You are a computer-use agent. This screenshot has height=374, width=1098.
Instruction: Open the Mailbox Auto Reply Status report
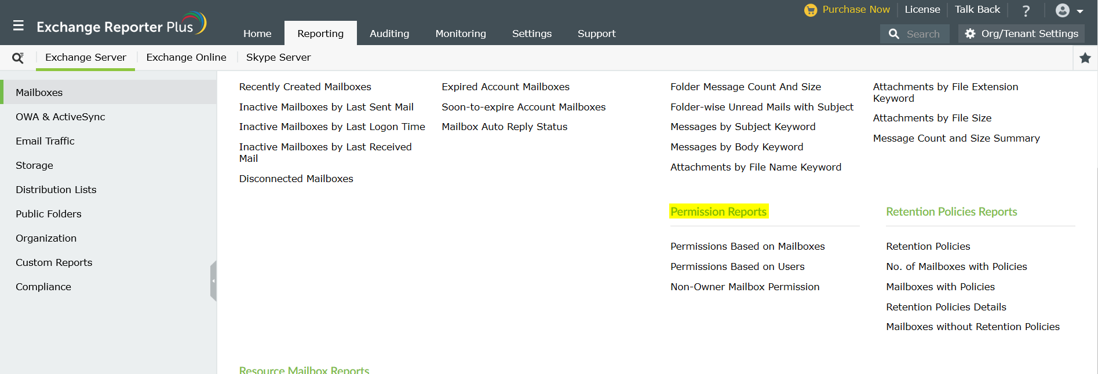[504, 127]
